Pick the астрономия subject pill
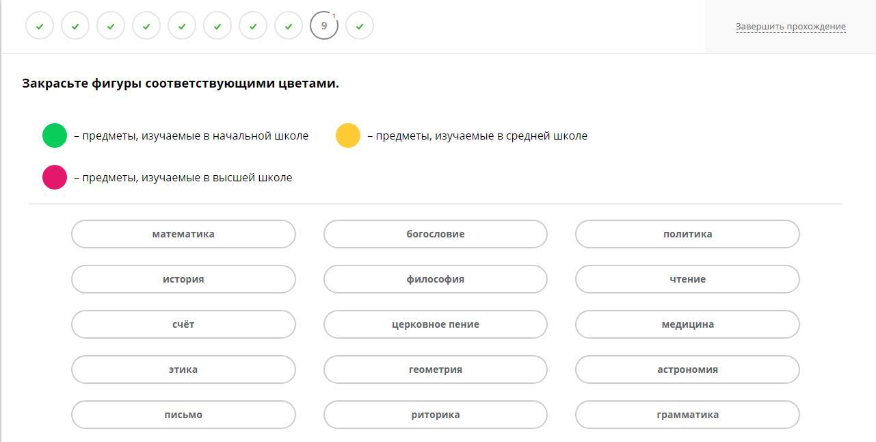 pos(687,369)
